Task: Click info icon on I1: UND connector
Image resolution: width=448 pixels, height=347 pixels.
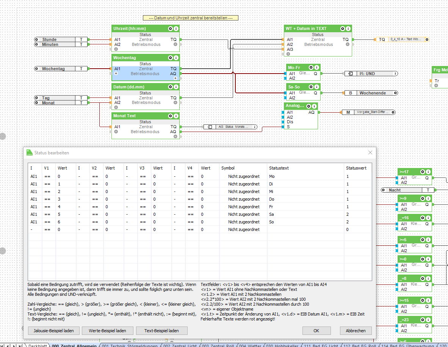Action: point(395,74)
